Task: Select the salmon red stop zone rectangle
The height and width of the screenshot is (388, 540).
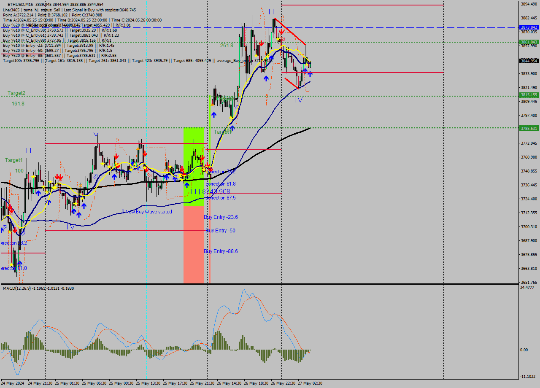Action: click(x=194, y=245)
